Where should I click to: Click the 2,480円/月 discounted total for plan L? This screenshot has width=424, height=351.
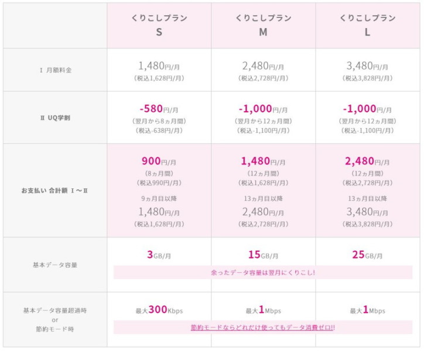pyautogui.click(x=367, y=161)
